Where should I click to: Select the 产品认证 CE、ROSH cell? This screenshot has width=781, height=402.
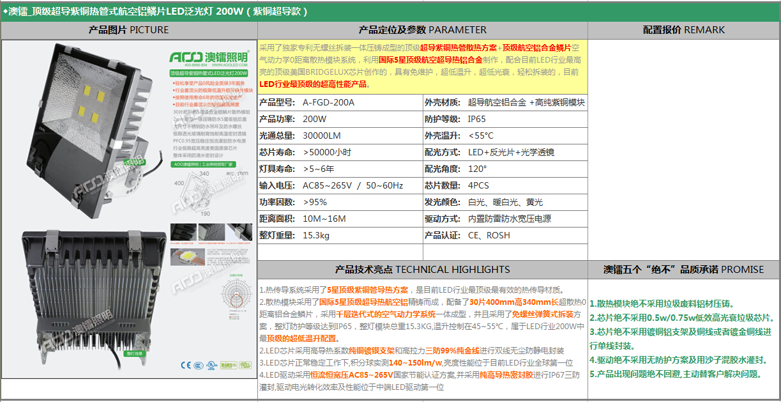tap(505, 235)
